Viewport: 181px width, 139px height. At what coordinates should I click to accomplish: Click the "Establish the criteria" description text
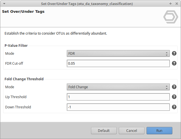coord(56,33)
